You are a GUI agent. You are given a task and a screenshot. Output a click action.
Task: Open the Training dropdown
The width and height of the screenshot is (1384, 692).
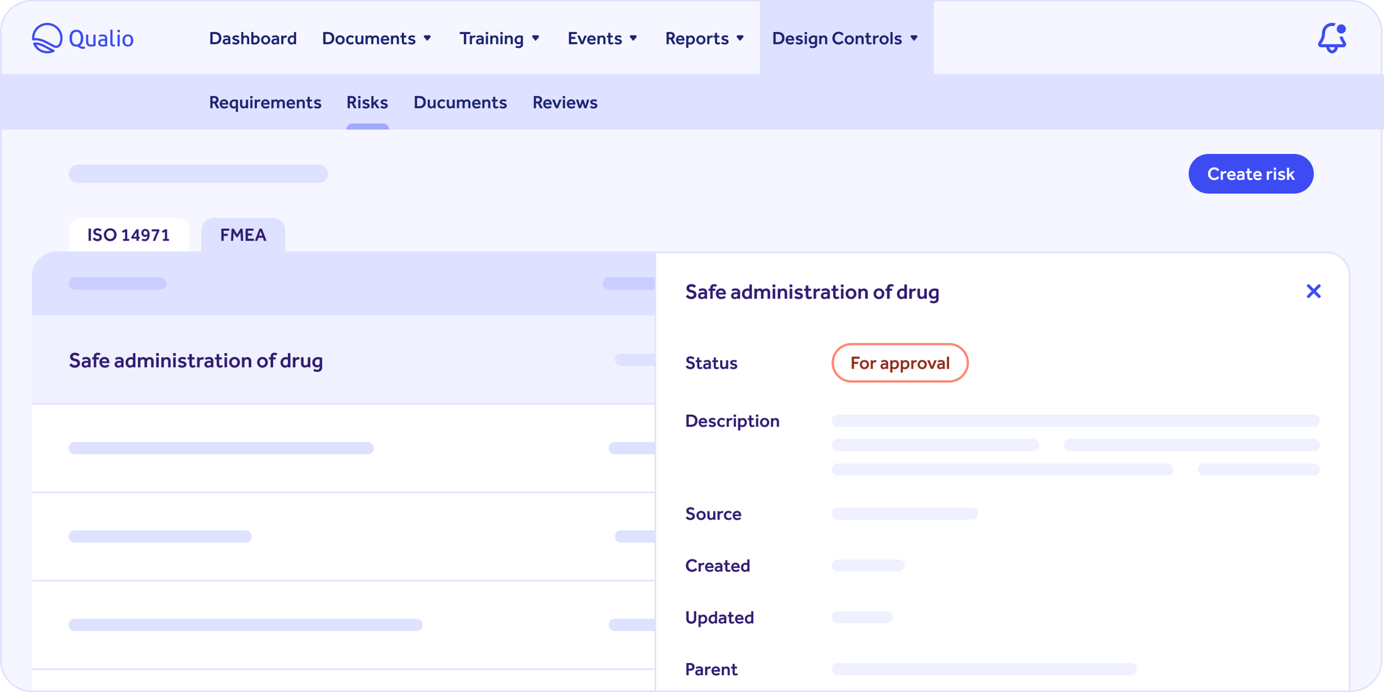tap(499, 38)
